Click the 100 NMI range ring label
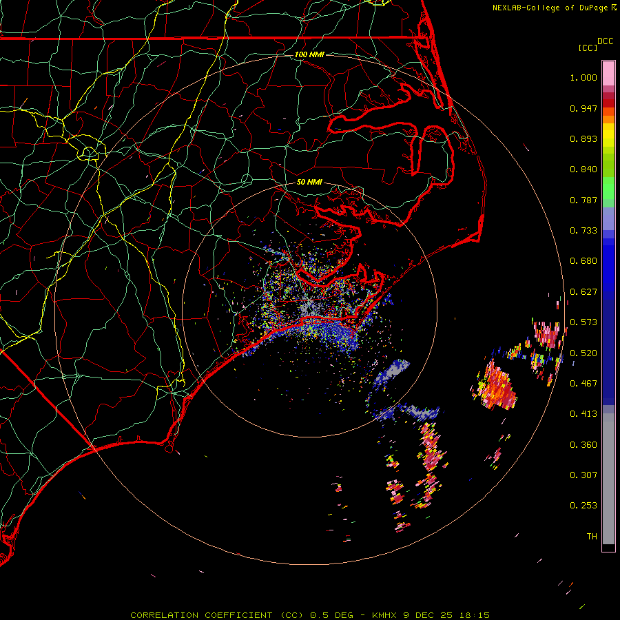 coord(309,54)
